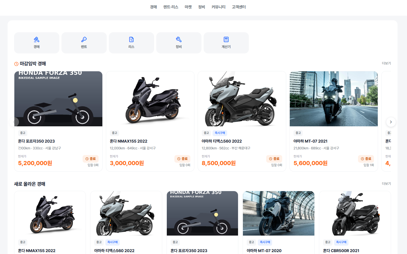407x254 pixels.
Task: Open 정비 in the top navigation
Action: (201, 7)
